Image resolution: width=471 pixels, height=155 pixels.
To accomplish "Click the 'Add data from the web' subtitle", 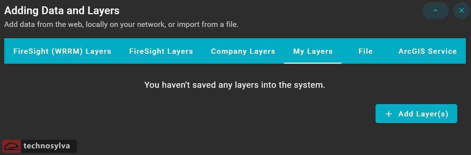I will [x=121, y=25].
